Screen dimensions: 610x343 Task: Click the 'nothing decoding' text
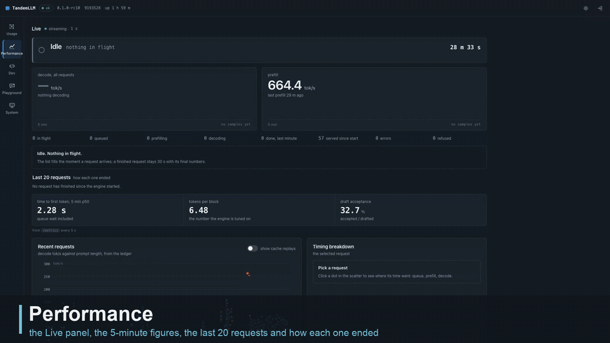[53, 95]
